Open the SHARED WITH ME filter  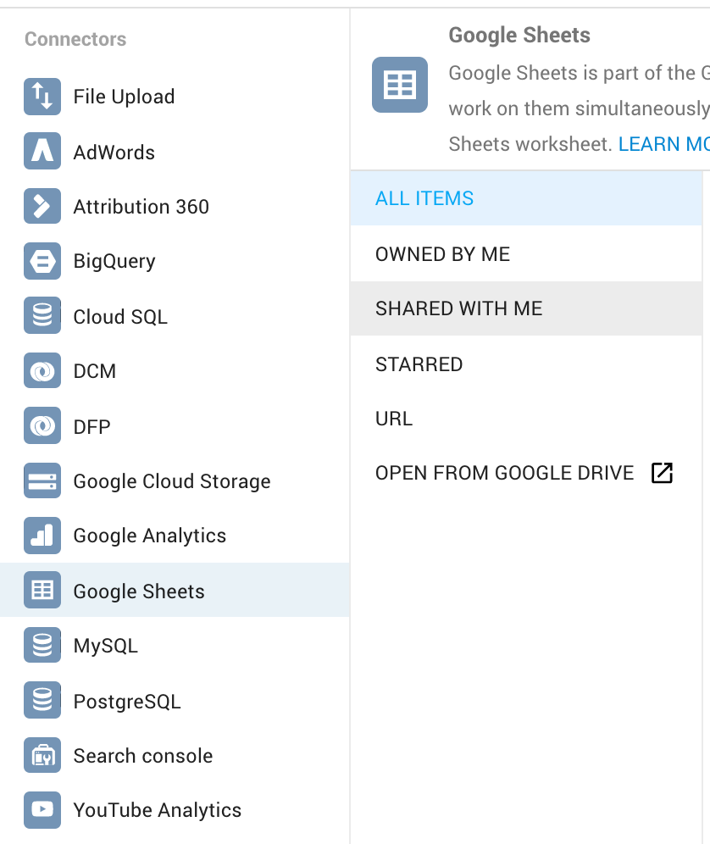point(526,308)
